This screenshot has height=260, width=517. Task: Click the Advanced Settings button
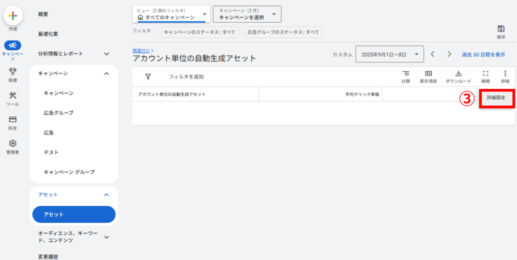pos(496,97)
